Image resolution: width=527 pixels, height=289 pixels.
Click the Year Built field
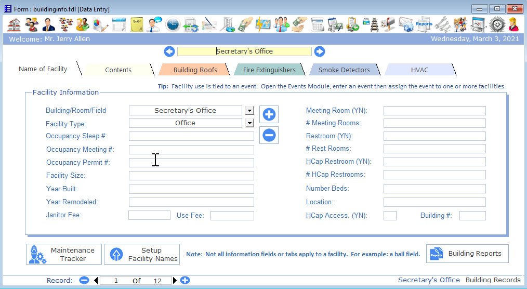(191, 189)
